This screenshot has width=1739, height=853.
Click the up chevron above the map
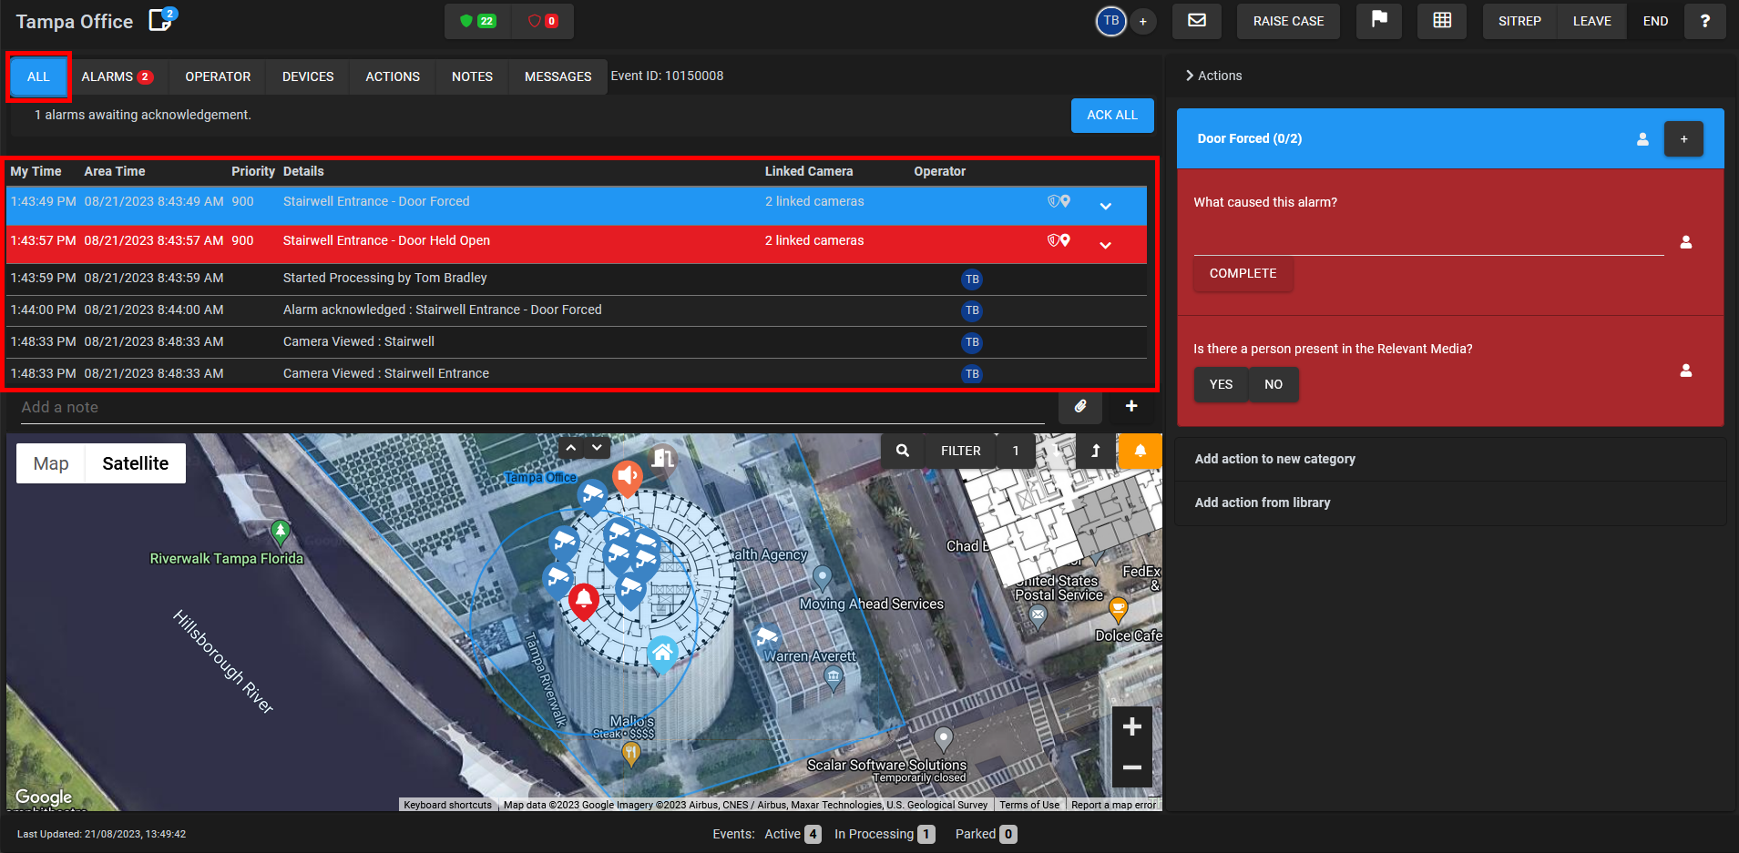571,448
